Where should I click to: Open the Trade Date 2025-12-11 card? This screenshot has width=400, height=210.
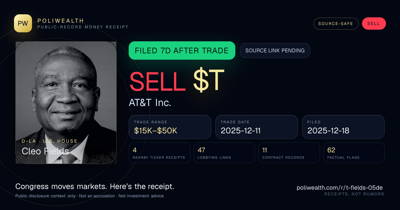tap(257, 127)
